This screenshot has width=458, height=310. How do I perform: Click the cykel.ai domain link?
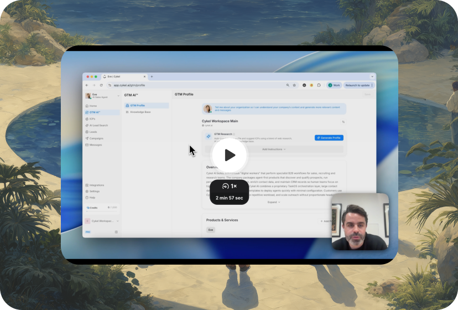click(x=207, y=126)
